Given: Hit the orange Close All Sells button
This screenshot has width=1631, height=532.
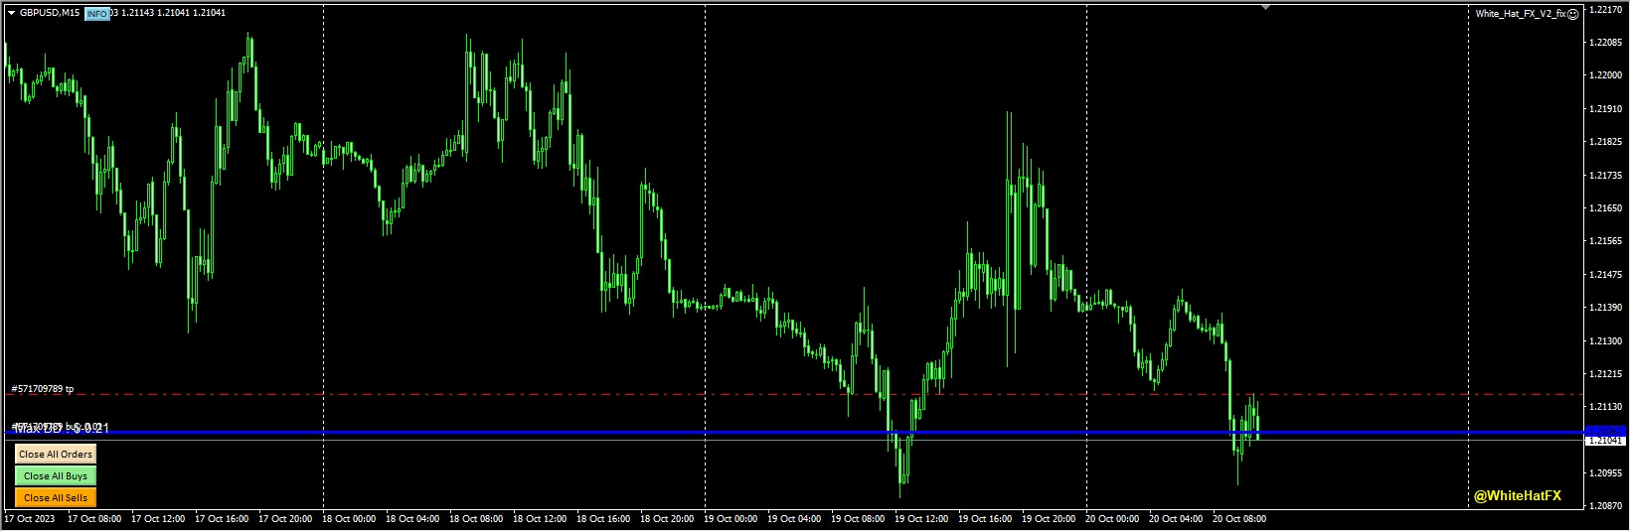Looking at the screenshot, I should [x=56, y=498].
